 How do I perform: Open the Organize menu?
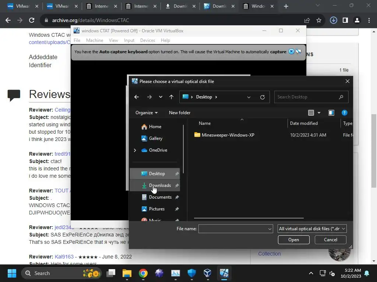tap(147, 113)
